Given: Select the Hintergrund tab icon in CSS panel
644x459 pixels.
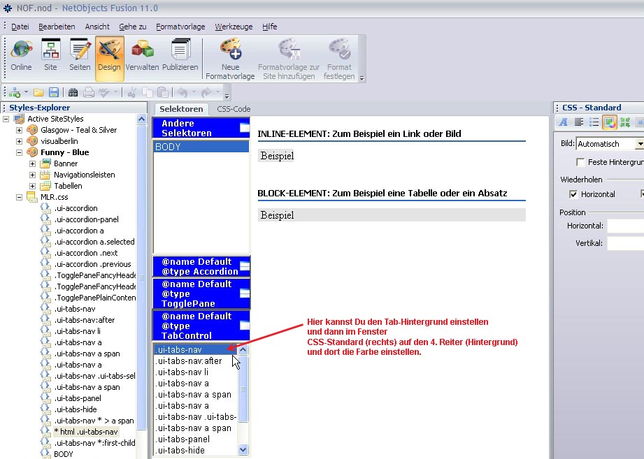Looking at the screenshot, I should click(609, 122).
